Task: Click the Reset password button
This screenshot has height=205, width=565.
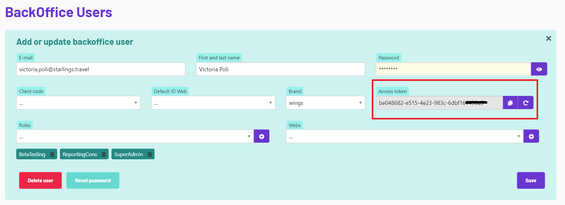Action: [93, 180]
